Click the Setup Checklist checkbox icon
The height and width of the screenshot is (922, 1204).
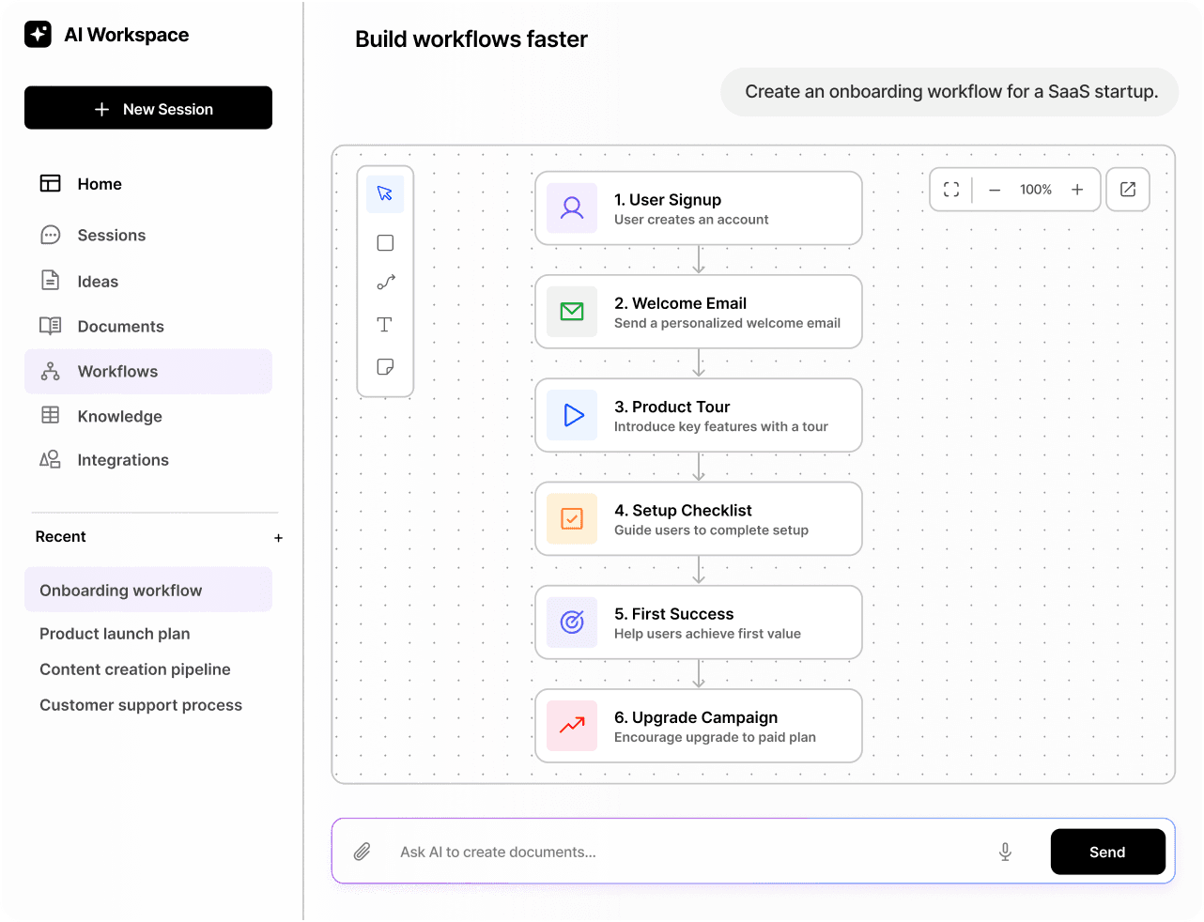572,519
